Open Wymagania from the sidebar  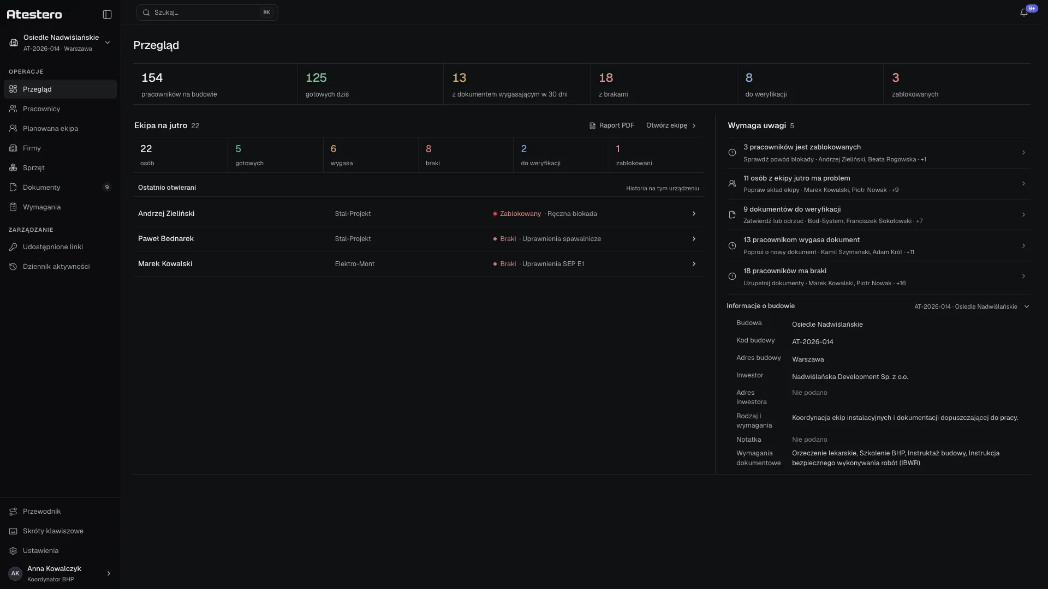pyautogui.click(x=60, y=207)
